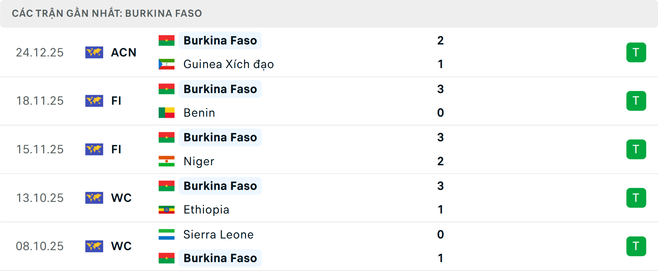Open Burkina Faso team page from the first match

(x=220, y=40)
